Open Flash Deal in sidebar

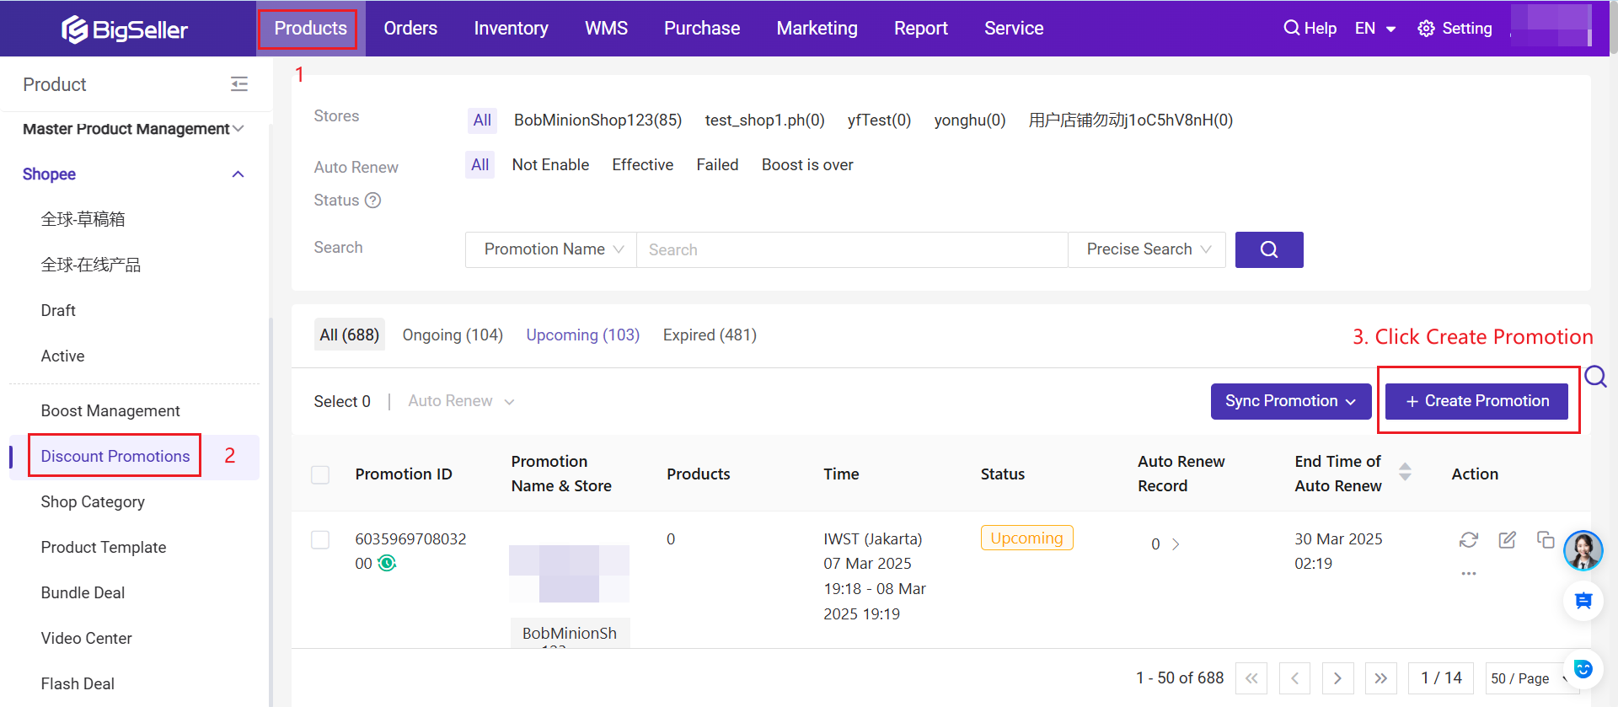click(78, 683)
